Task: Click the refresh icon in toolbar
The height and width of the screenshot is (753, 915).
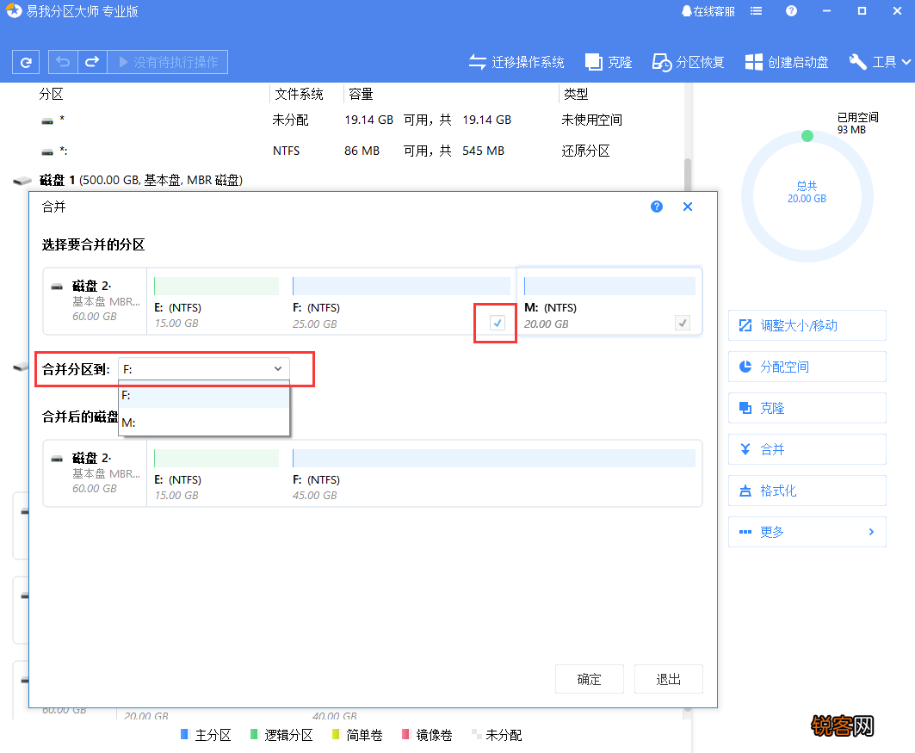Action: click(x=26, y=62)
